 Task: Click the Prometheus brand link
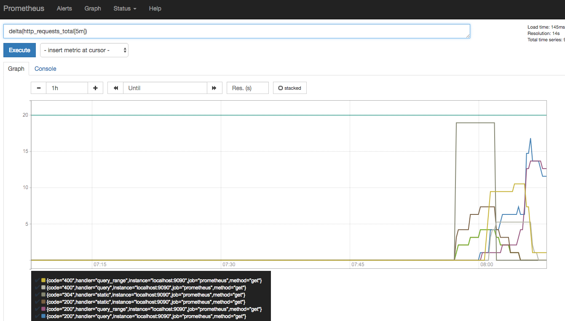(x=24, y=8)
